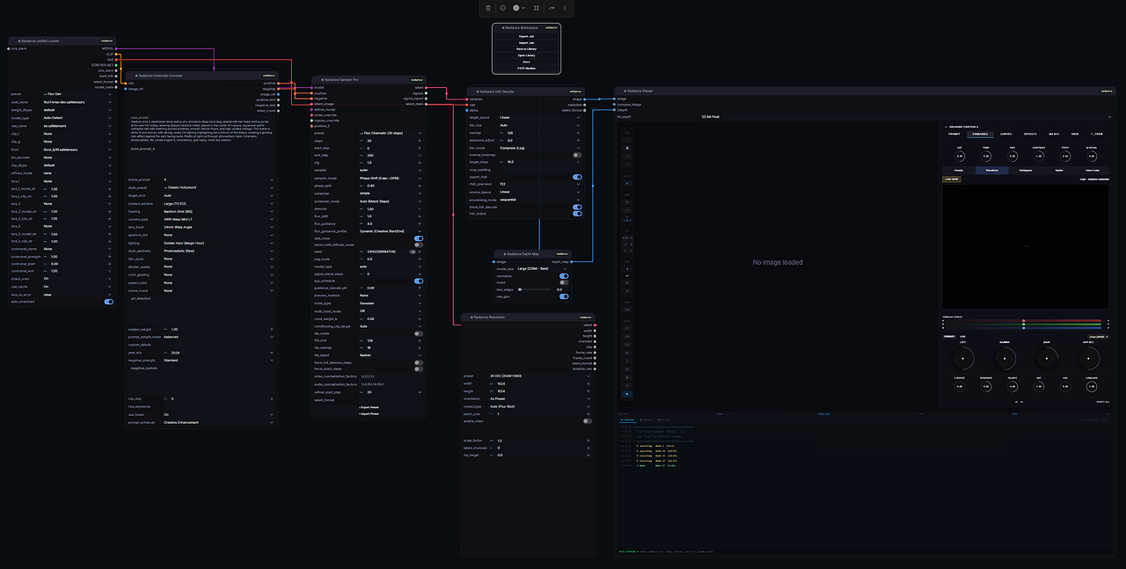The width and height of the screenshot is (1126, 569).
Task: Click RESET ALL in grading controls
Action: [x=1102, y=401]
